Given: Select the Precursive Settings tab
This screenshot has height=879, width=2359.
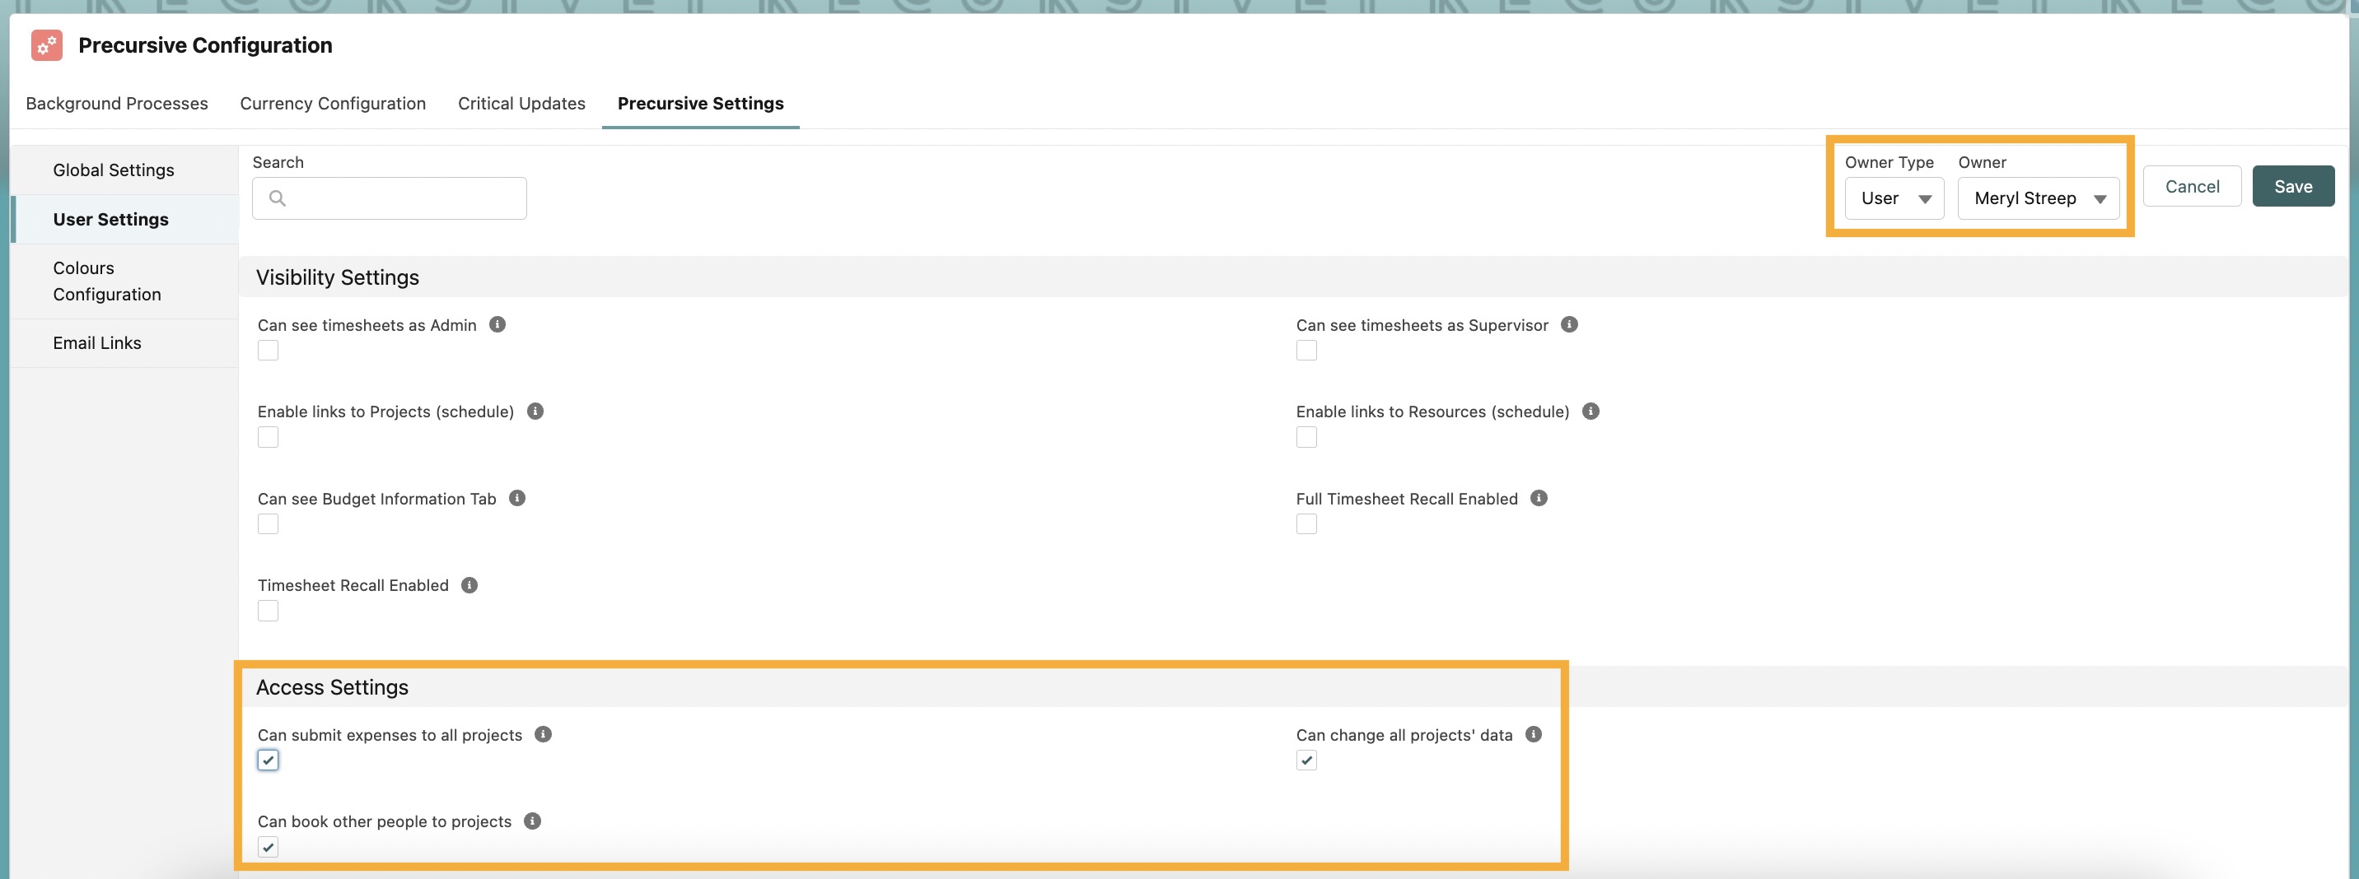Looking at the screenshot, I should [701, 104].
